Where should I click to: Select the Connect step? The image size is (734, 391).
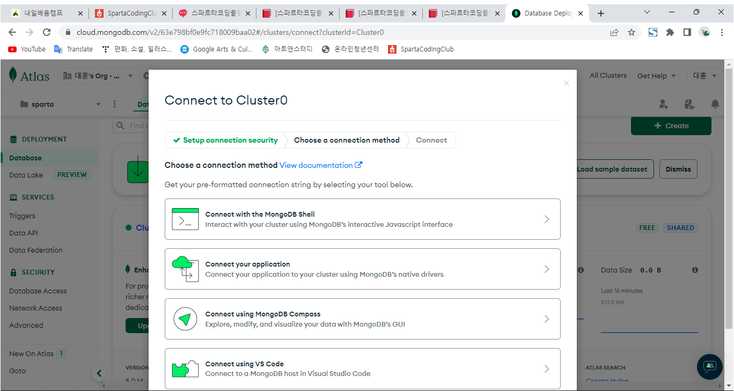[431, 140]
